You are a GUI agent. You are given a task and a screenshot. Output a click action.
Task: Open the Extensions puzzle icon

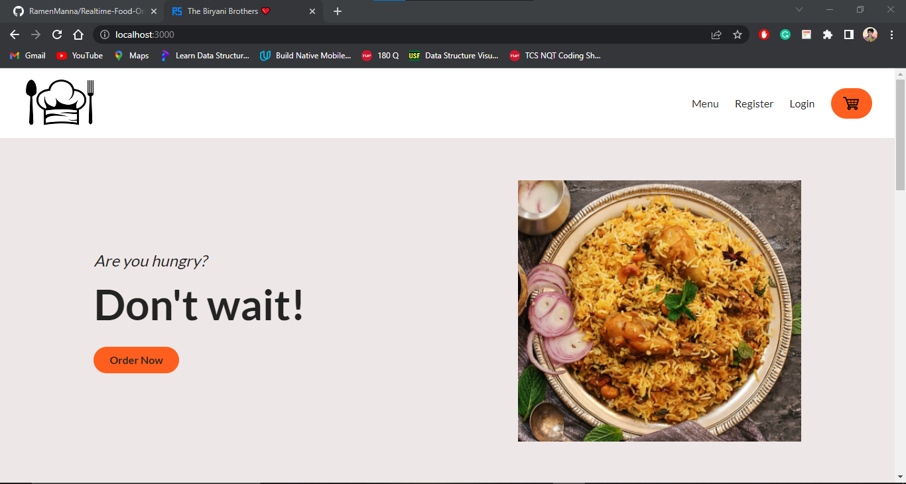pos(827,34)
